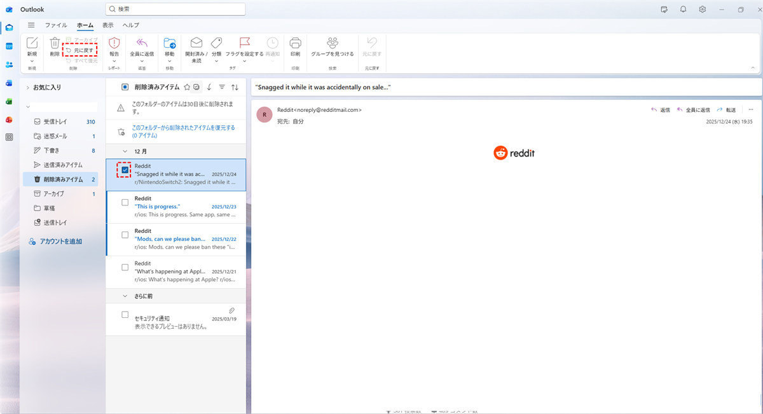The image size is (763, 414).
Task: Check the "This is progress." email checkbox
Action: pyautogui.click(x=125, y=202)
